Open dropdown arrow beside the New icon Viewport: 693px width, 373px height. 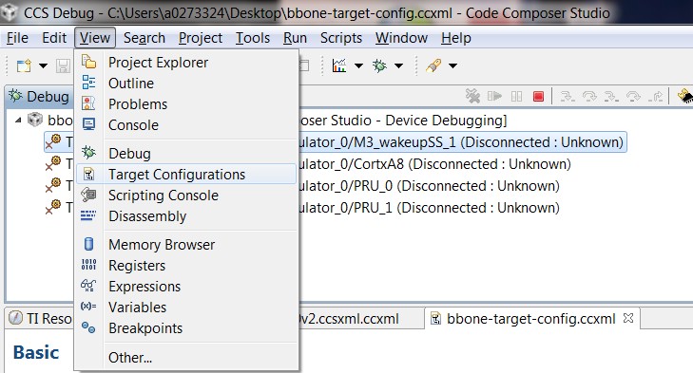tap(43, 66)
